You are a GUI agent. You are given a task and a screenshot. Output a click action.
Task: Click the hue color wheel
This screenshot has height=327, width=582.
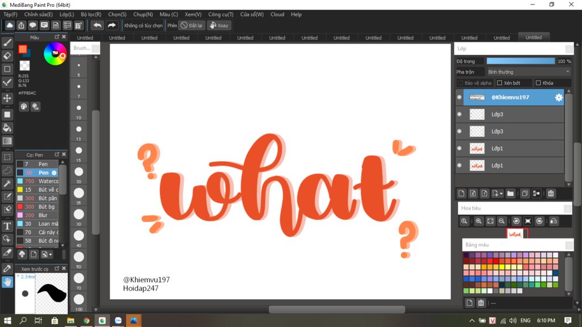pyautogui.click(x=55, y=54)
